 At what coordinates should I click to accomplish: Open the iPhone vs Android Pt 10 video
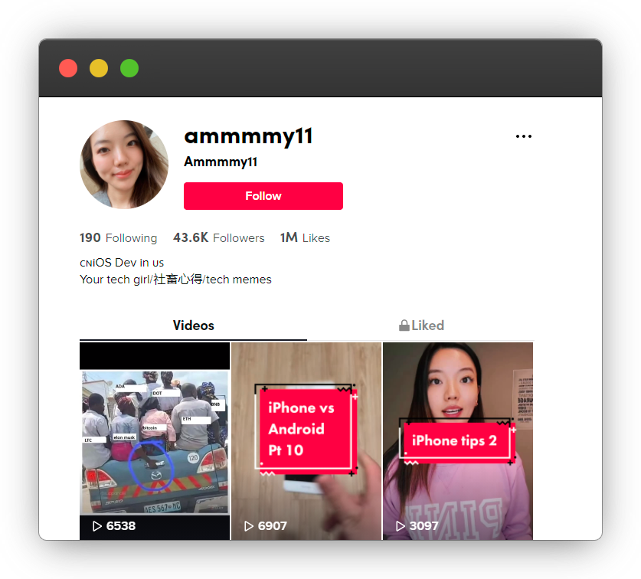(x=306, y=441)
